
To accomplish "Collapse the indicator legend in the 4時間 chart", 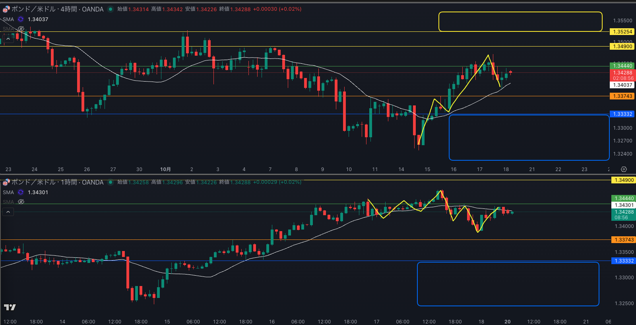I will pos(8,39).
